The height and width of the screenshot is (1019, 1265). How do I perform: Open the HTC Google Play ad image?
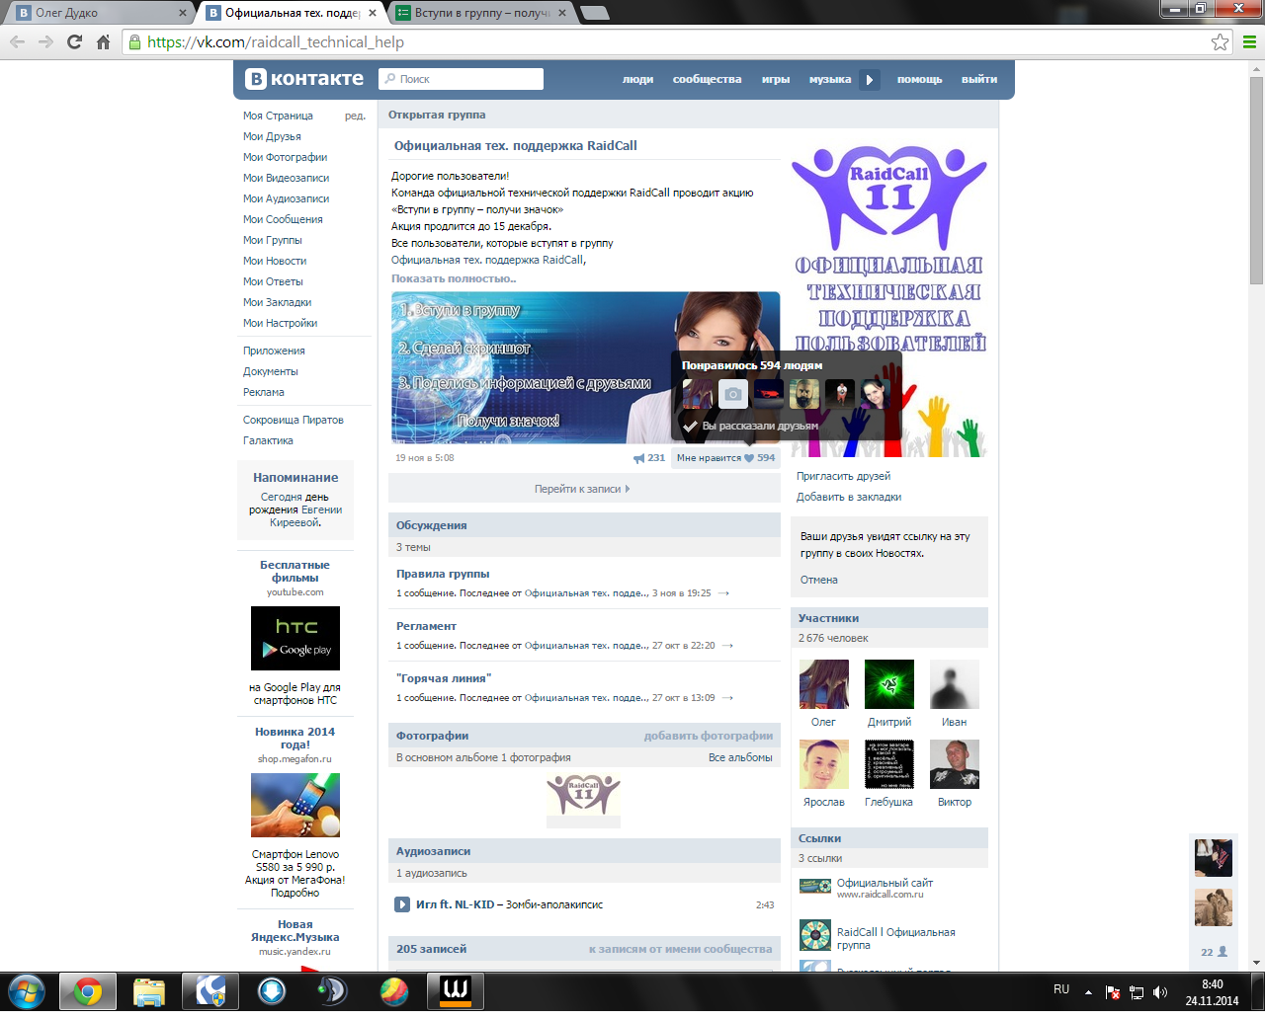tap(295, 638)
